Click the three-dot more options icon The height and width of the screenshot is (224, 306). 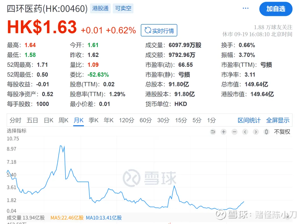(x=245, y=8)
